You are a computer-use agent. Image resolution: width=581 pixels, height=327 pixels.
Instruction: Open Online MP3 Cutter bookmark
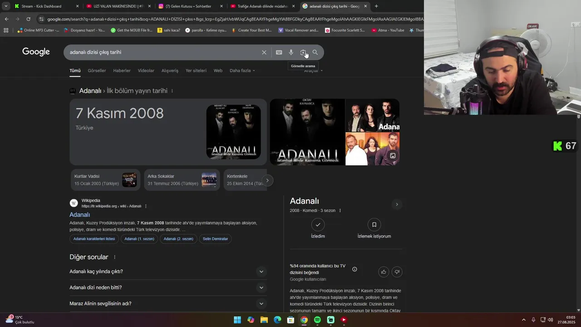pos(39,30)
